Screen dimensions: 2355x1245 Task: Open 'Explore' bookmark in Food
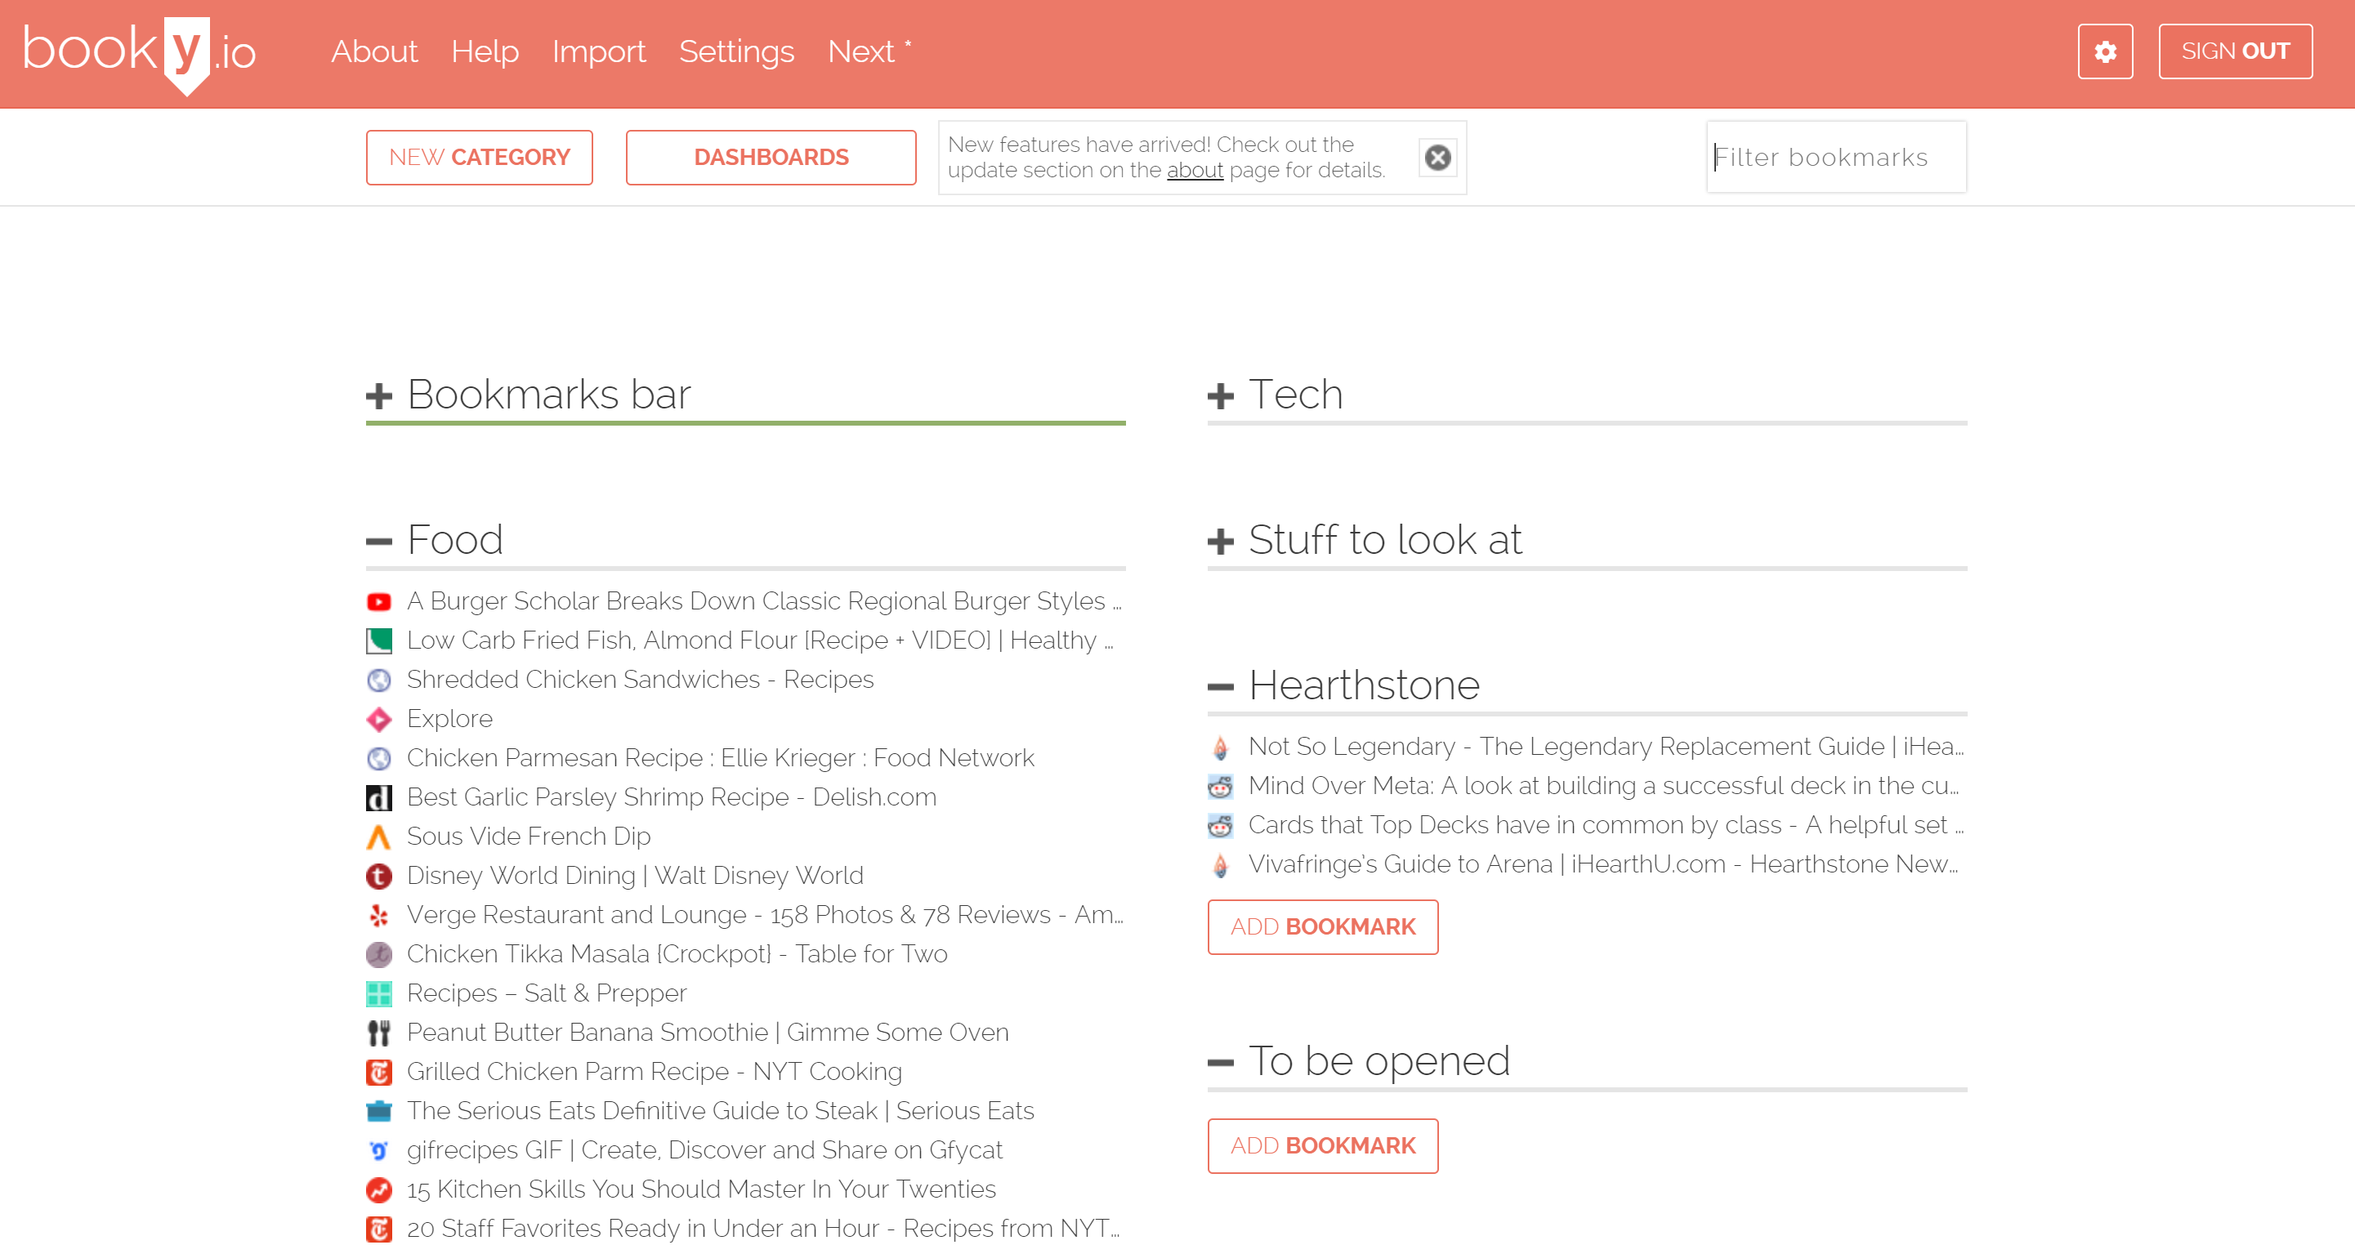point(449,720)
